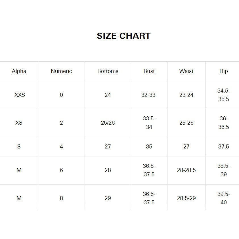
Task: Select the Alpha column header
Action: coord(19,71)
